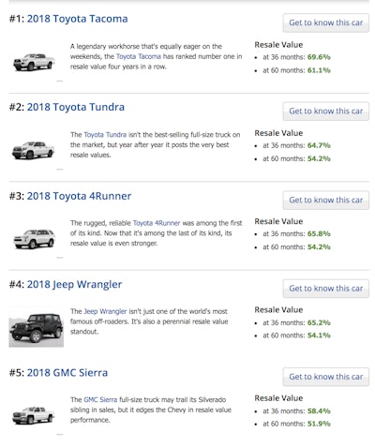Select the white Toyota 4Runner SUV thumbnail
This screenshot has width=375, height=447.
34,239
